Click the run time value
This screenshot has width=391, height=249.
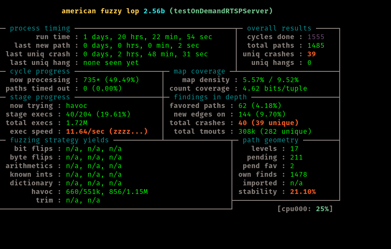click(147, 37)
